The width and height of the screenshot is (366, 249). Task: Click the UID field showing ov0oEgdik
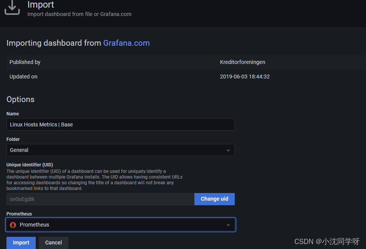click(x=100, y=199)
